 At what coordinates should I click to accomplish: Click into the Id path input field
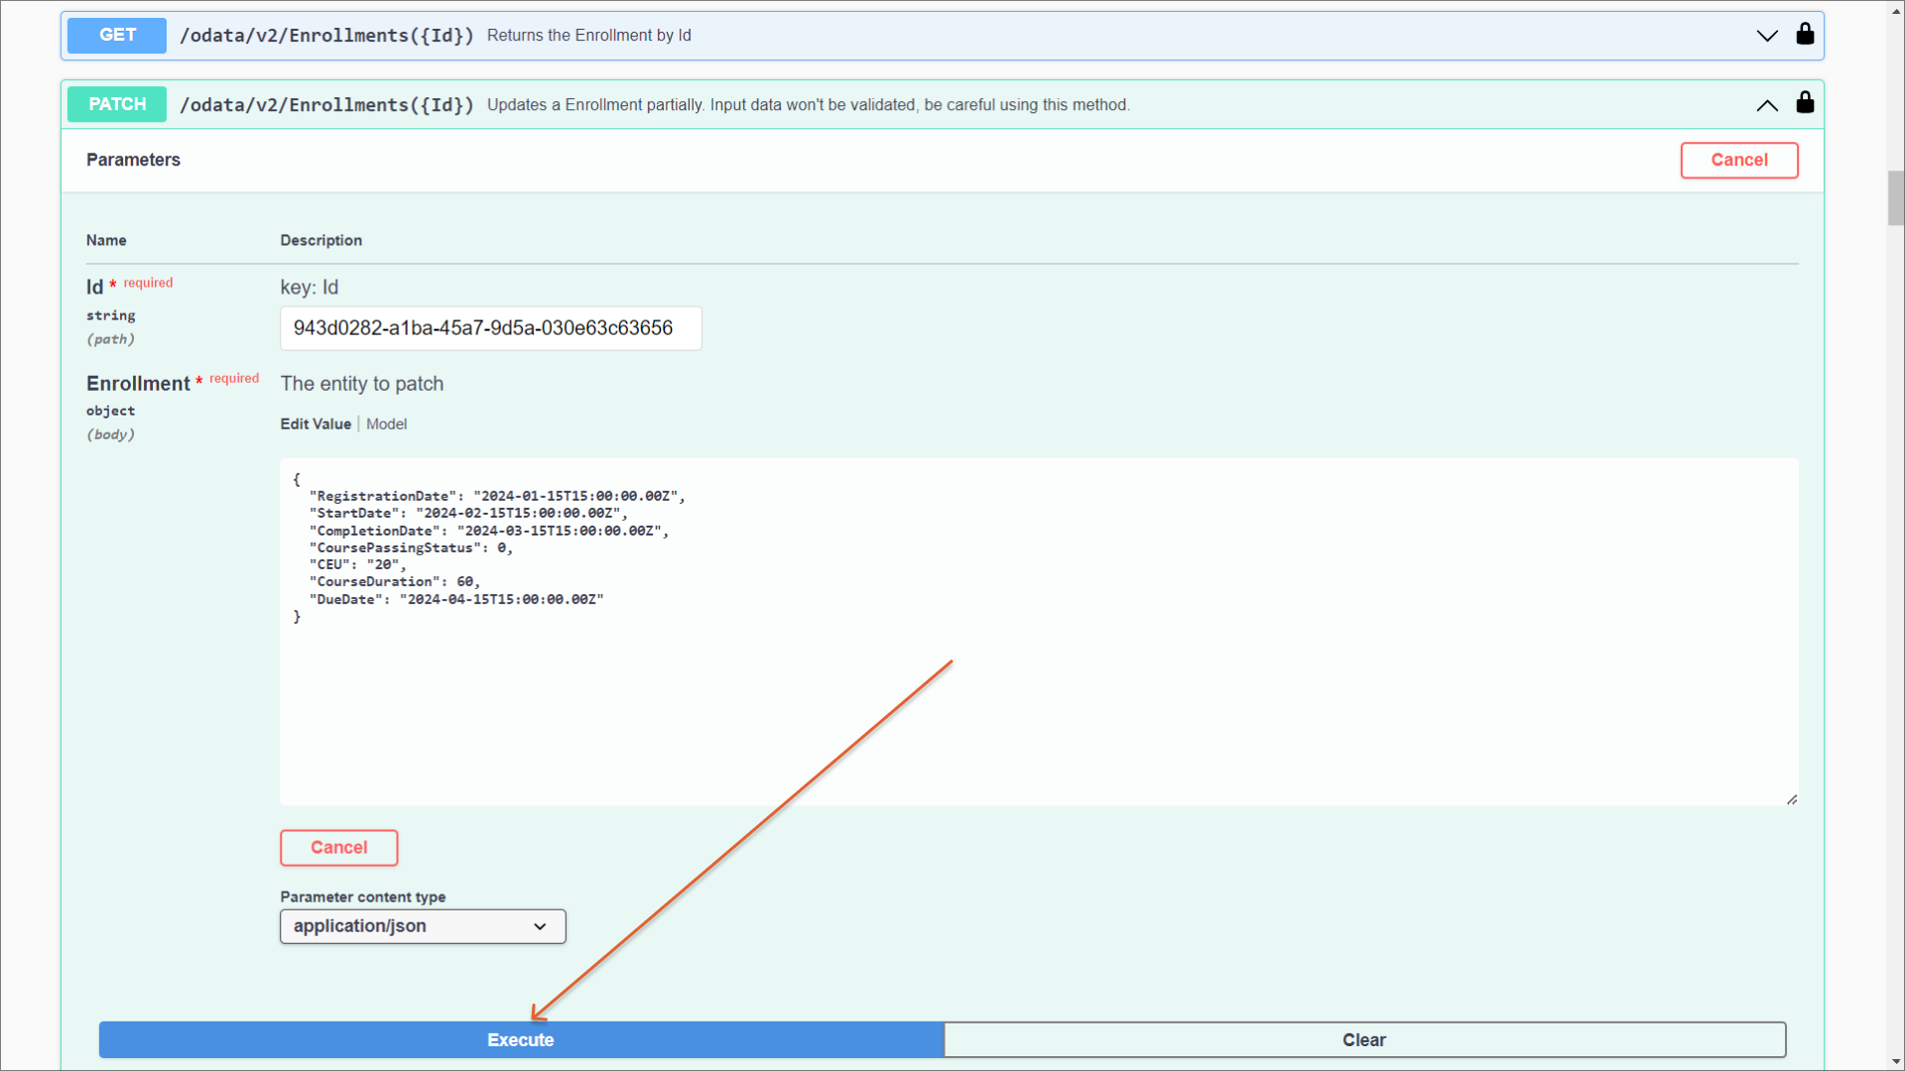coord(490,328)
